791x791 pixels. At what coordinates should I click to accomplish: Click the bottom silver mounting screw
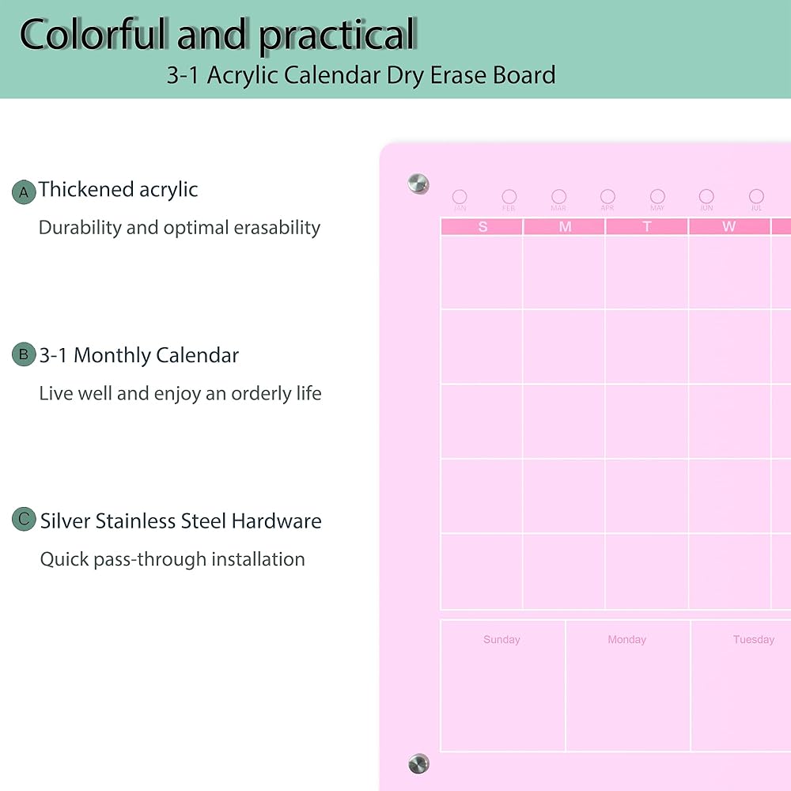click(x=418, y=763)
